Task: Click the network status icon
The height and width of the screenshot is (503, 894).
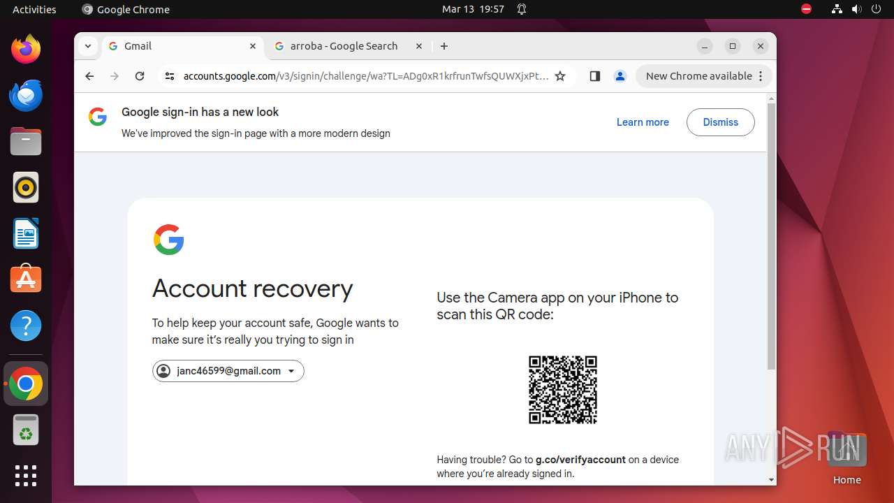Action: pos(837,9)
